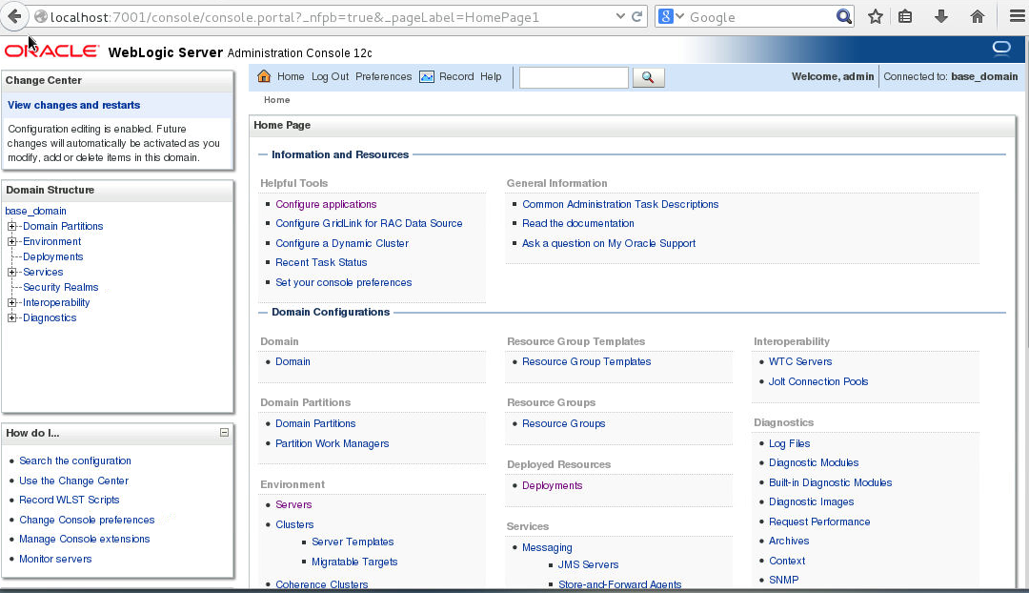1029x593 pixels.
Task: Open the Servers link under Environment
Action: pyautogui.click(x=293, y=504)
